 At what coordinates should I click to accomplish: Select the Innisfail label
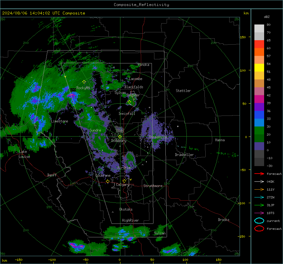click(x=127, y=114)
